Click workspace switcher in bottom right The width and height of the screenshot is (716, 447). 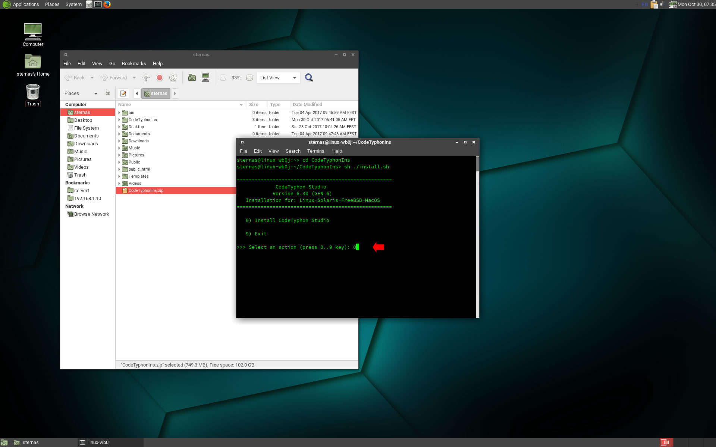[x=667, y=443]
